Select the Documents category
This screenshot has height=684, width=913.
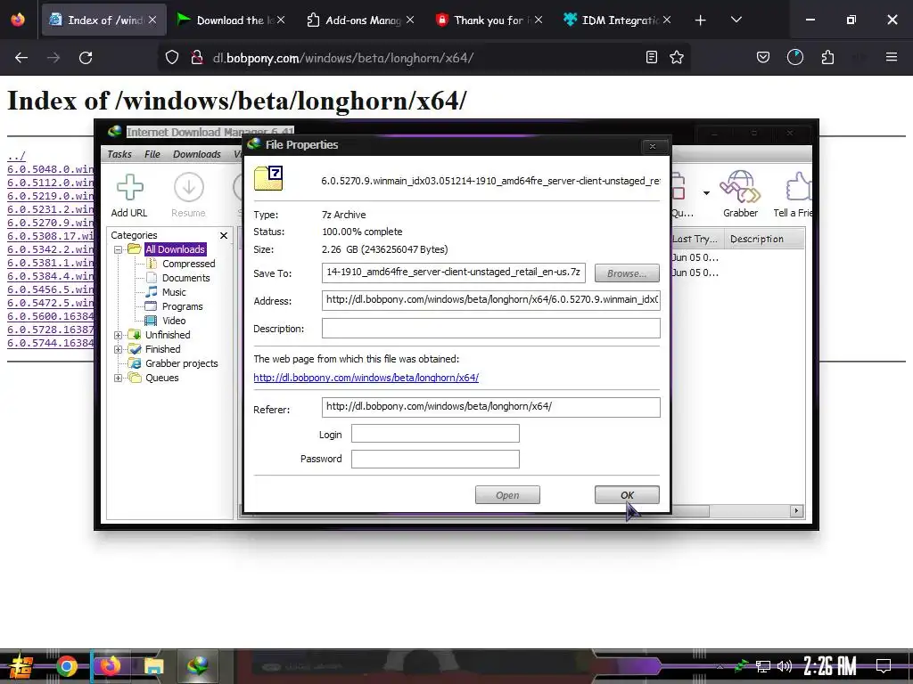click(185, 278)
